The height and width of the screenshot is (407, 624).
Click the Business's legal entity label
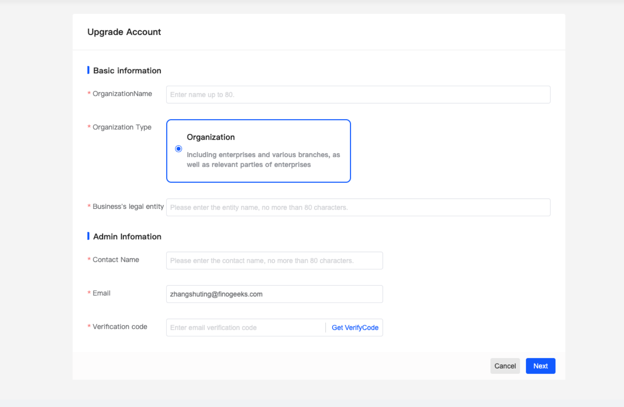pyautogui.click(x=128, y=207)
